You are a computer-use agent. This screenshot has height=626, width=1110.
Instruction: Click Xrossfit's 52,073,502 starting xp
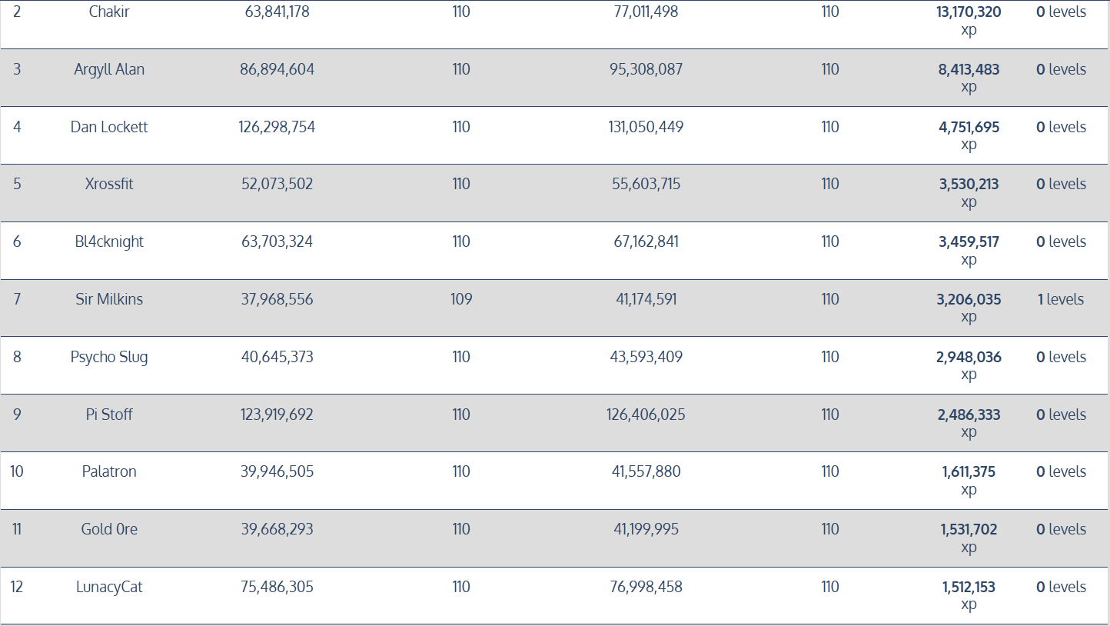(x=277, y=185)
